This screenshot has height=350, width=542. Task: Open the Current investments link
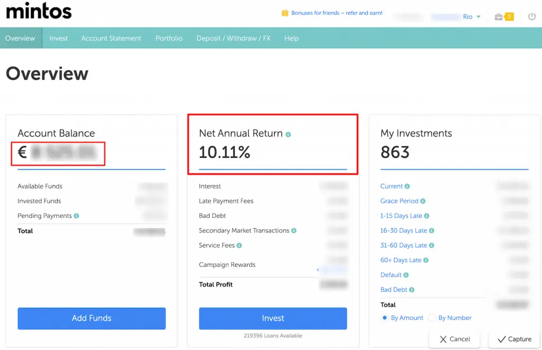391,186
